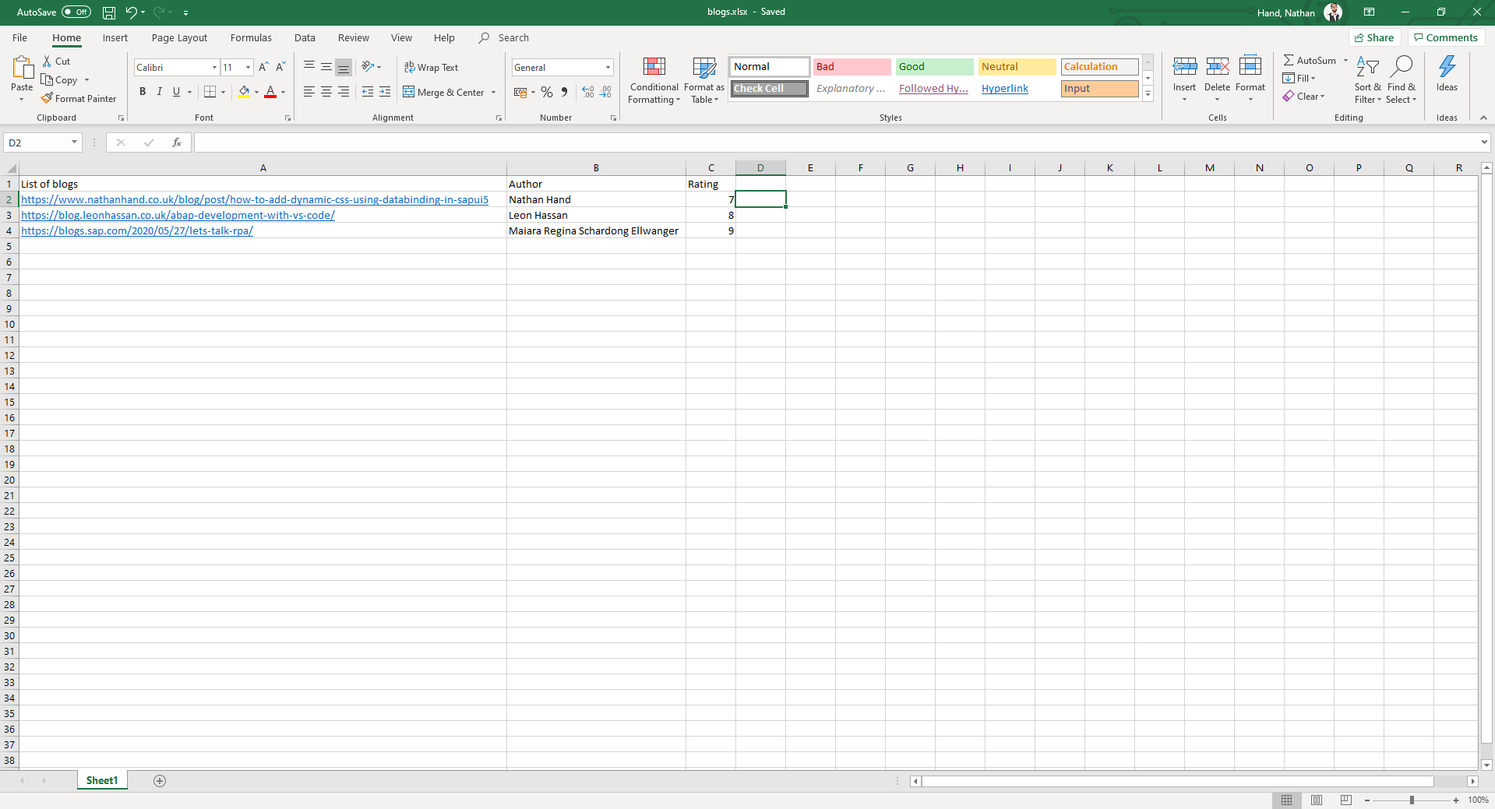Viewport: 1495px width, 809px height.
Task: Click the Orientation text-angle icon
Action: (x=368, y=67)
